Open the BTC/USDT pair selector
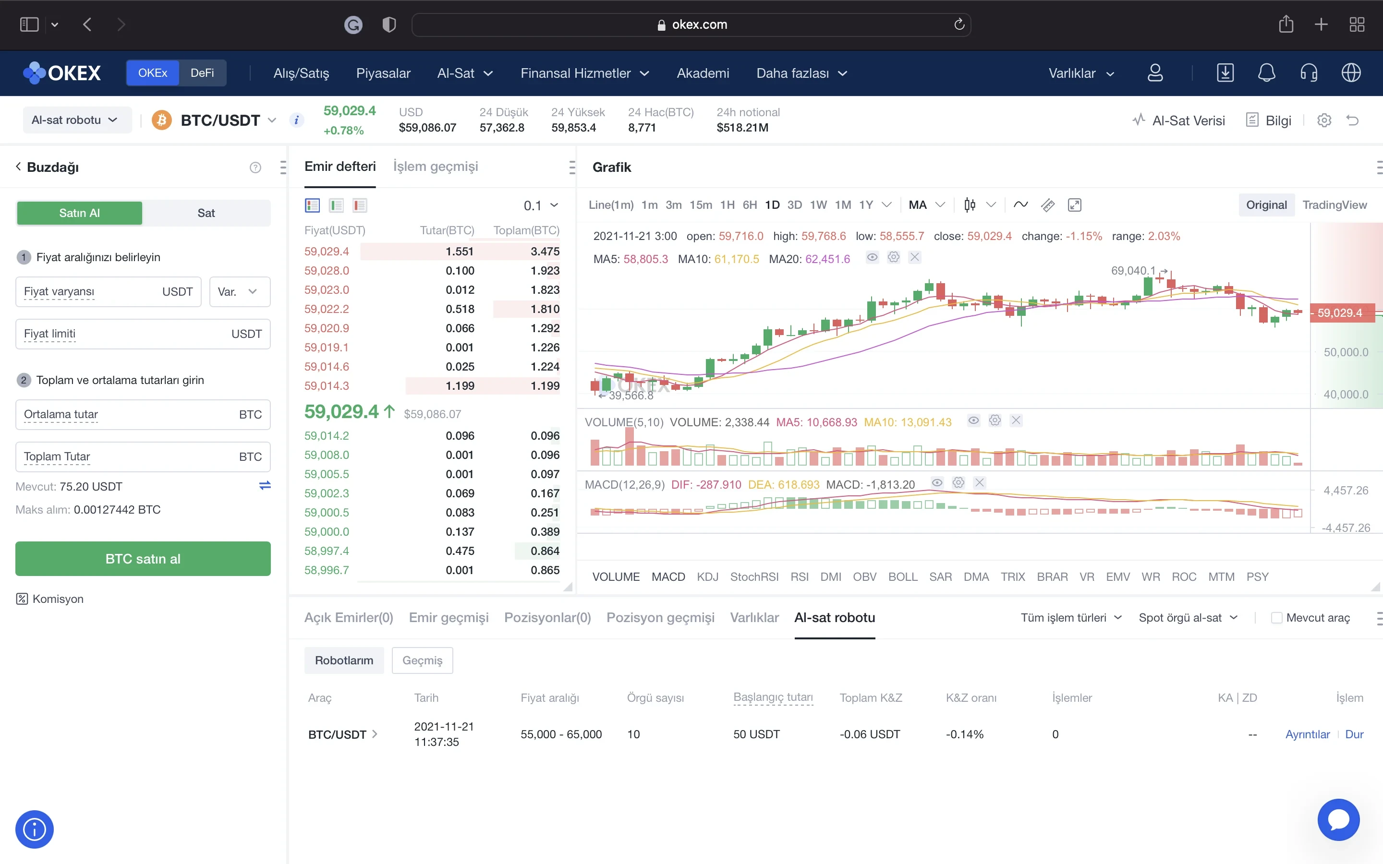The width and height of the screenshot is (1383, 864). click(x=229, y=120)
